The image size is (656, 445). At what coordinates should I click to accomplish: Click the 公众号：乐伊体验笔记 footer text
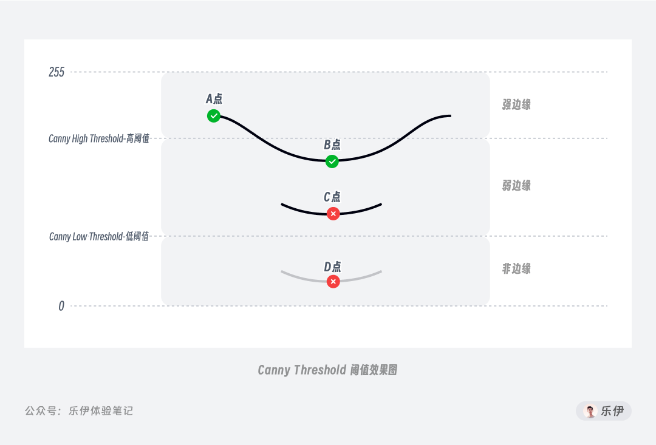pyautogui.click(x=79, y=411)
